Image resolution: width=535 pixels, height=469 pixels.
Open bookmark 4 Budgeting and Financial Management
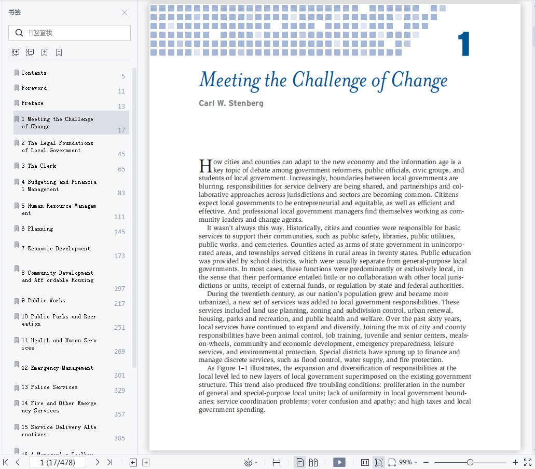click(71, 185)
